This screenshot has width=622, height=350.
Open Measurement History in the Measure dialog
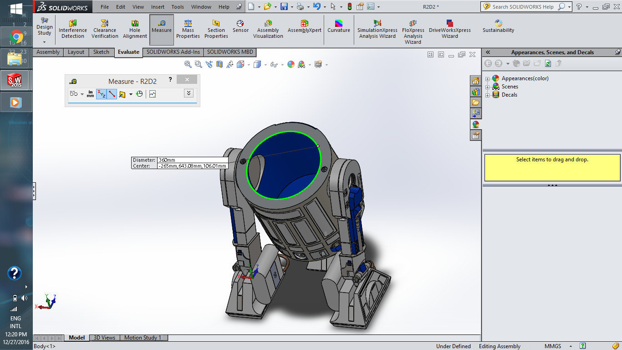tap(139, 93)
